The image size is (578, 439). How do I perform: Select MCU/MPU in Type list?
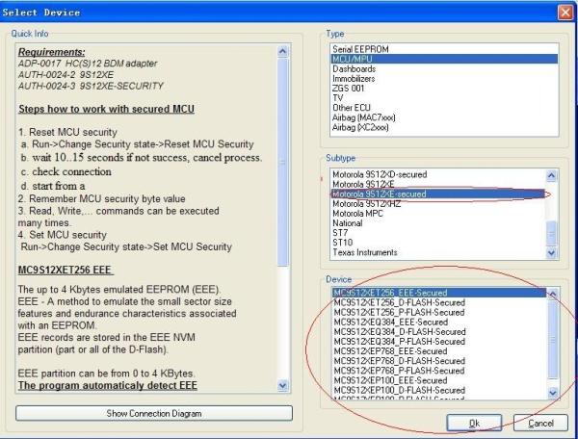tap(444, 59)
